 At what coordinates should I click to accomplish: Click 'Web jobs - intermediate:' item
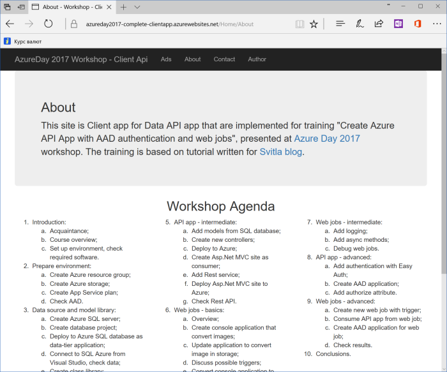coord(349,222)
